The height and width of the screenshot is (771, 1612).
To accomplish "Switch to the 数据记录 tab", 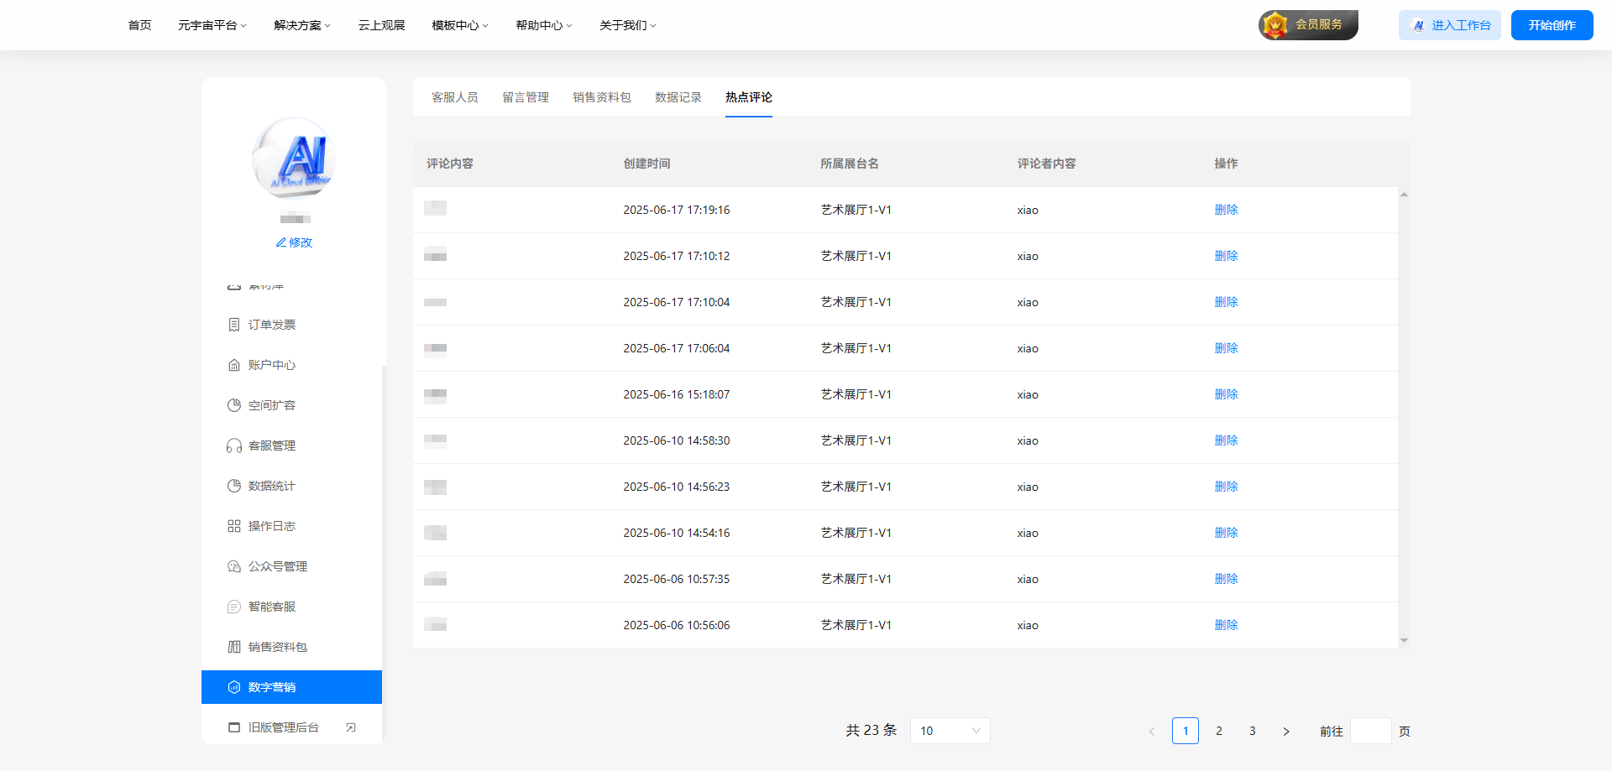I will coord(678,97).
